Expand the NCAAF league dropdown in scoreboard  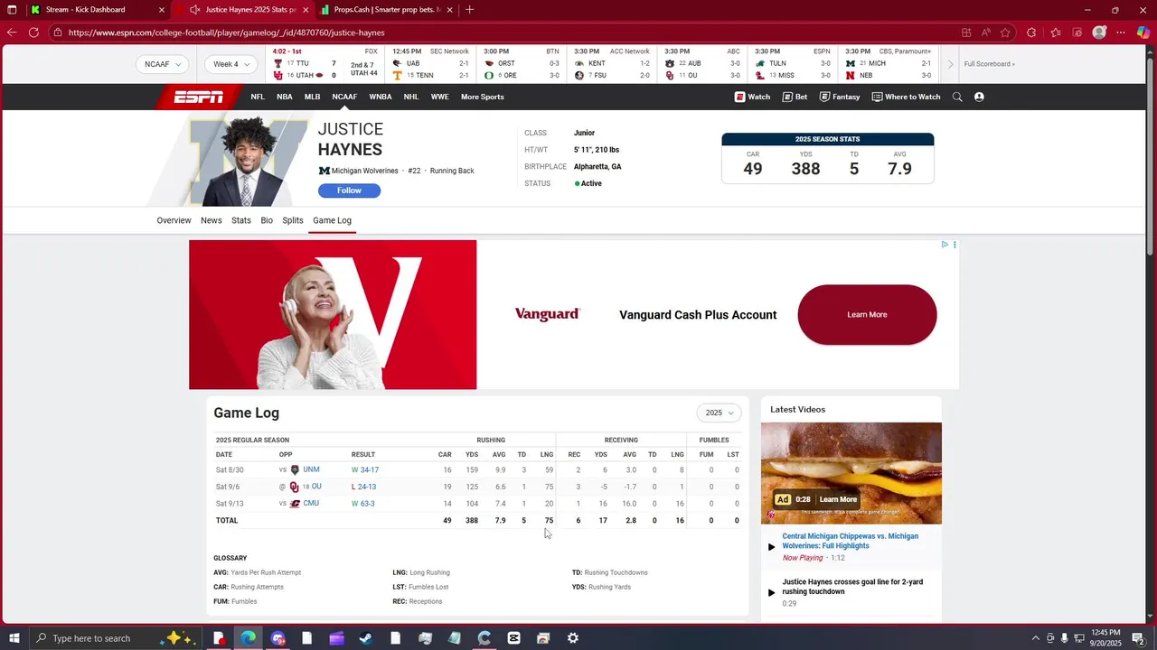point(163,64)
